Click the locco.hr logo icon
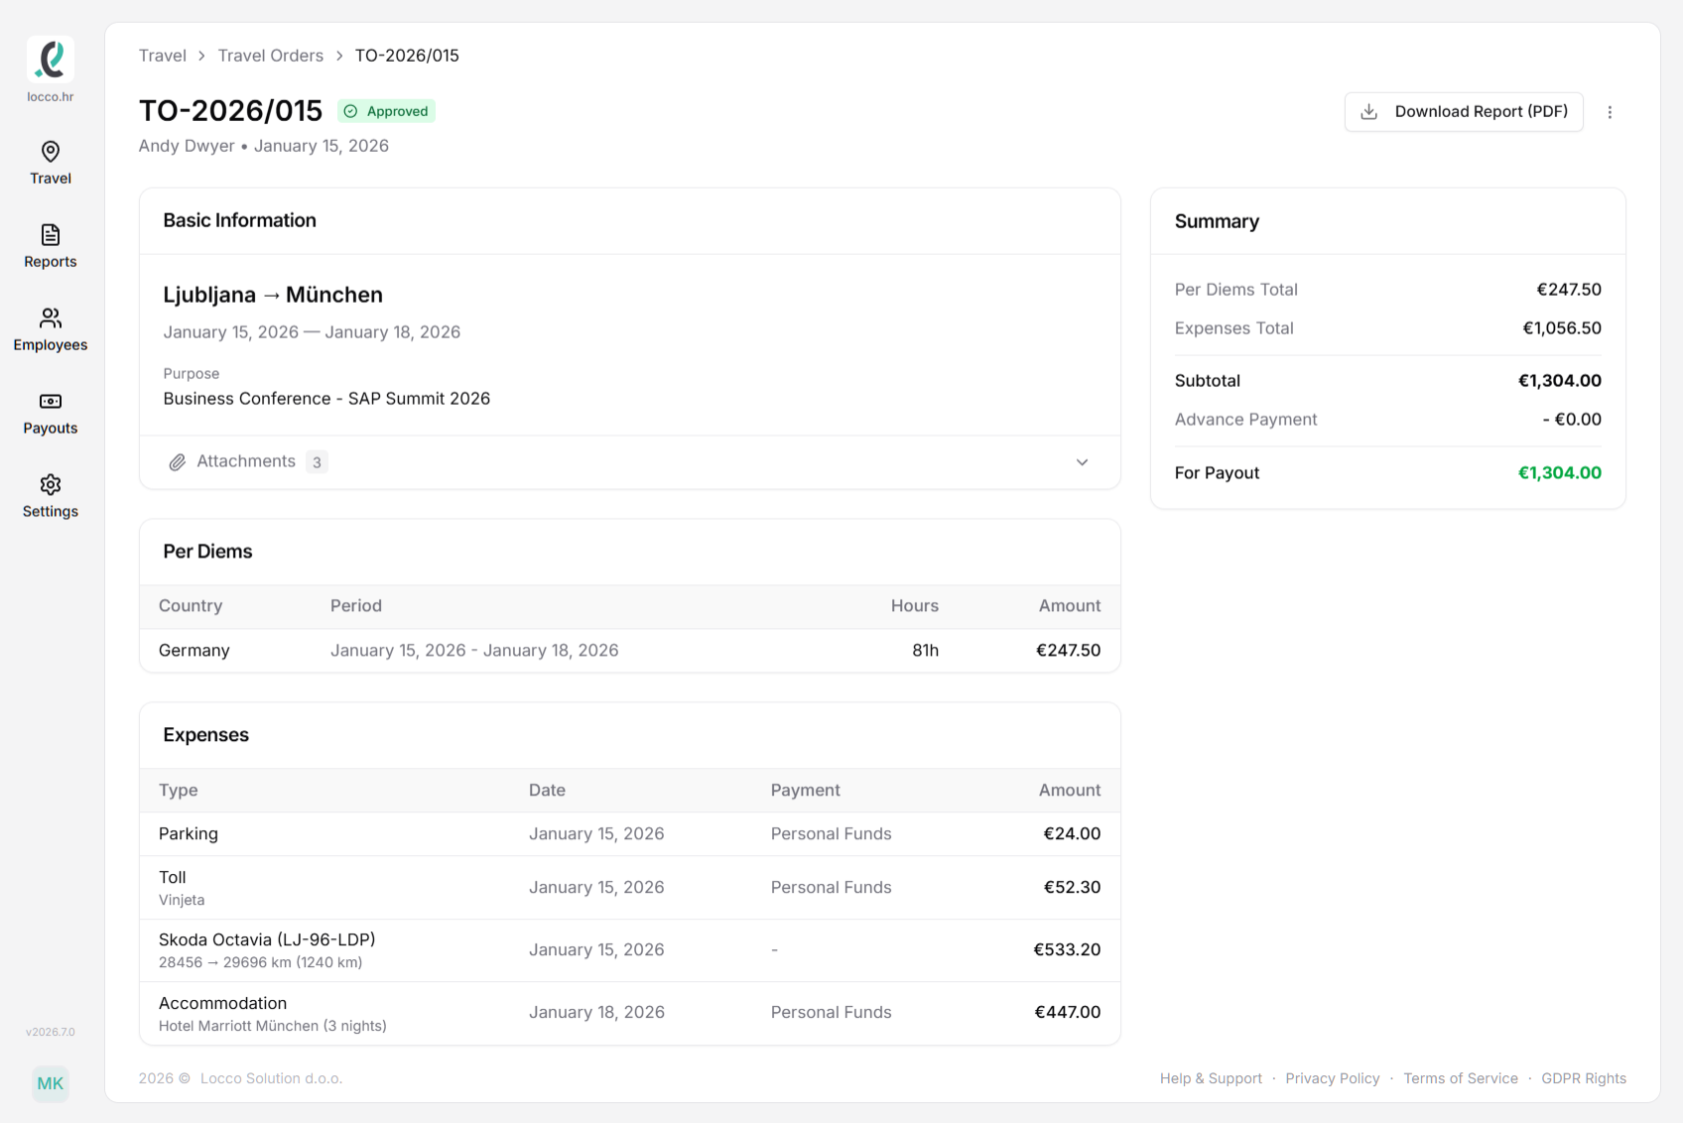Viewport: 1683px width, 1123px height. click(x=51, y=60)
